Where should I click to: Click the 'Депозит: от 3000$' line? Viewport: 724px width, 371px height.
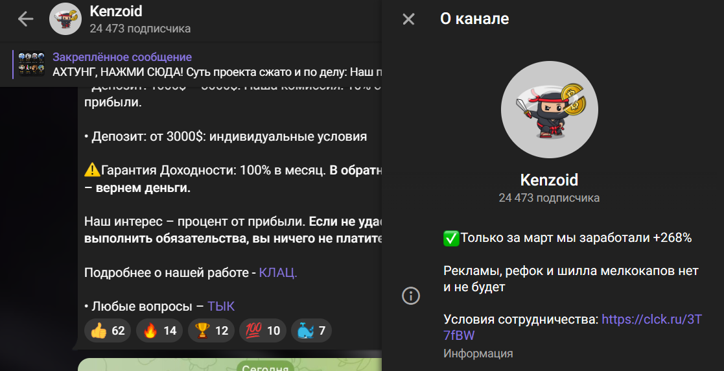click(x=226, y=137)
